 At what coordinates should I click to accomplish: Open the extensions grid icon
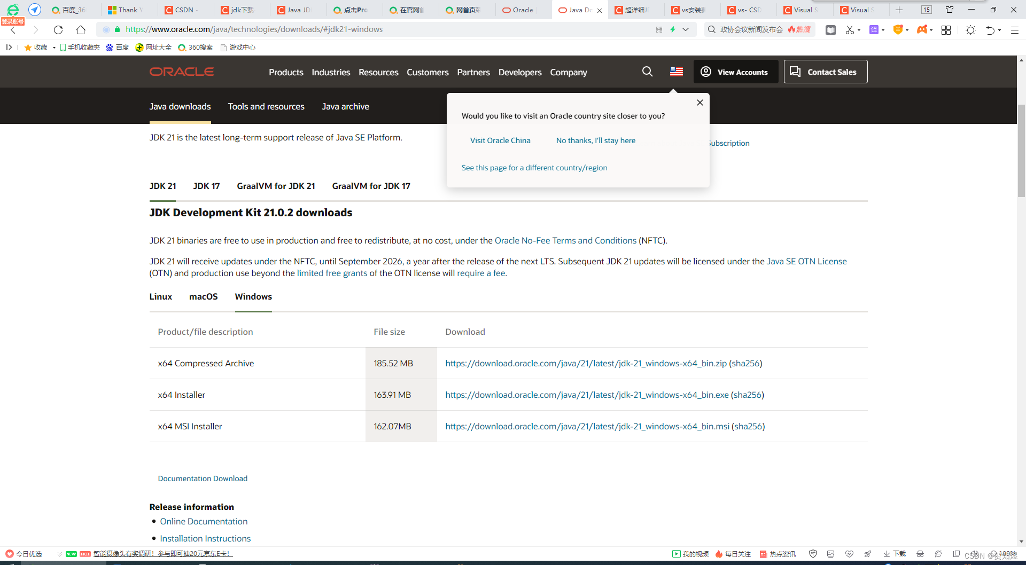946,30
